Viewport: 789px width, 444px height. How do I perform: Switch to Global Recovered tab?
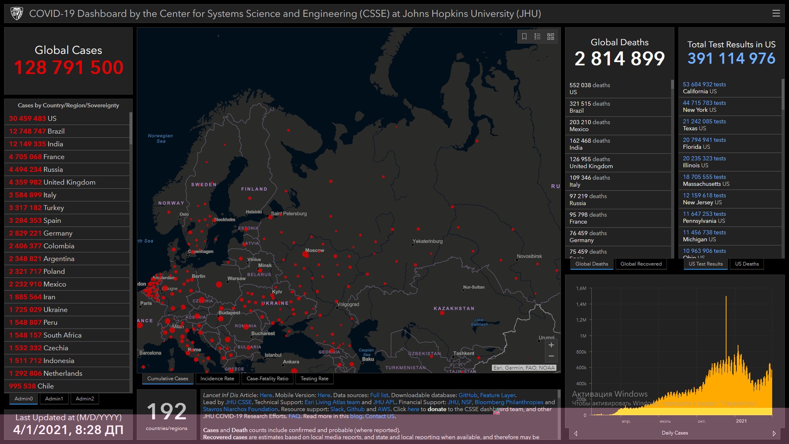pos(641,264)
